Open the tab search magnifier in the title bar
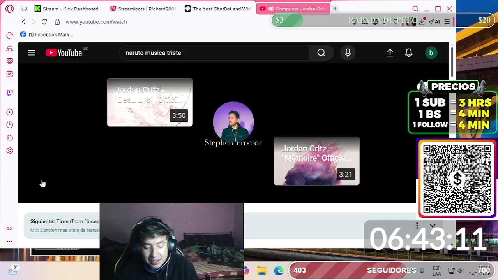 [415, 9]
